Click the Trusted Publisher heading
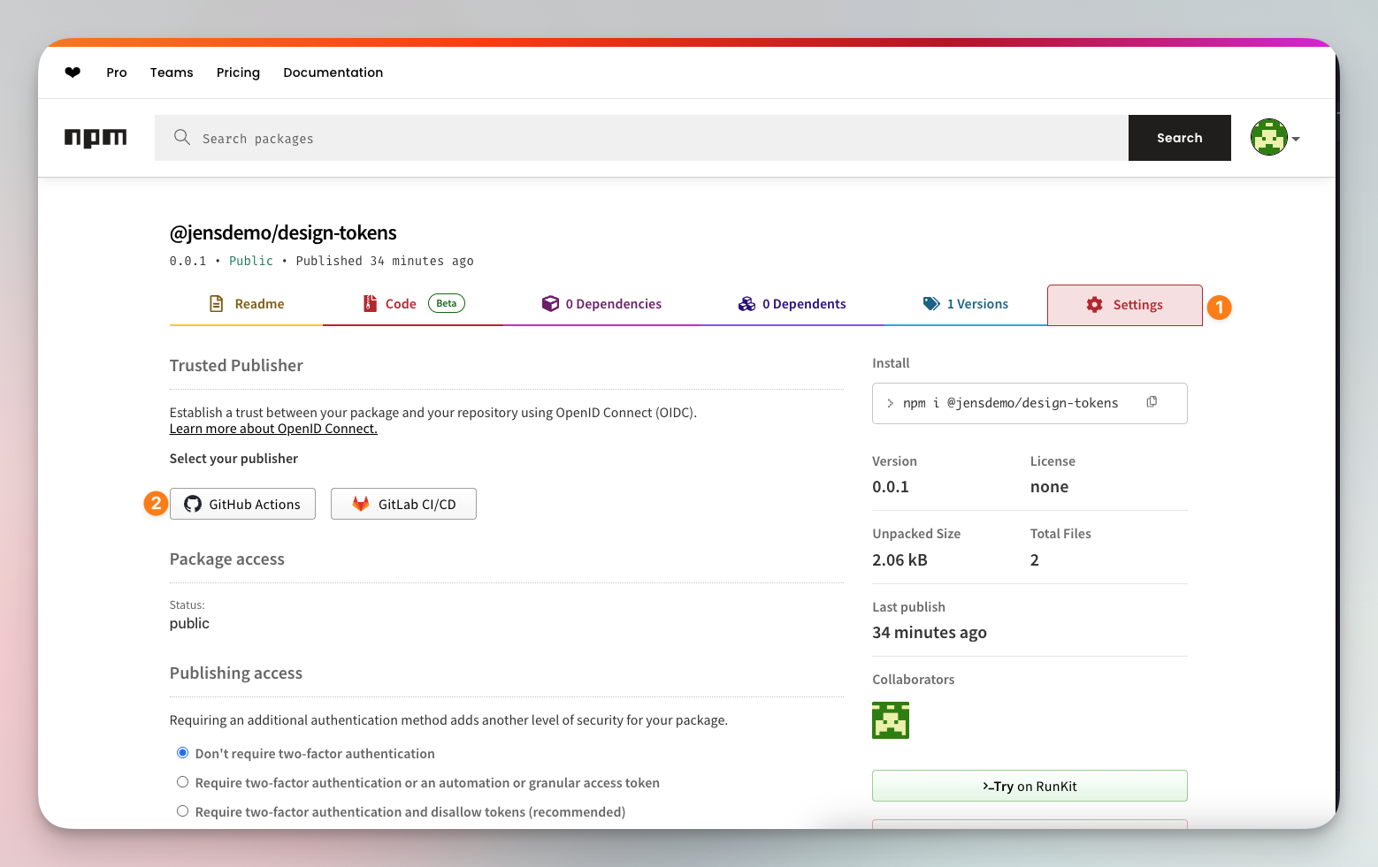Screen dimensions: 1378x867 point(236,366)
